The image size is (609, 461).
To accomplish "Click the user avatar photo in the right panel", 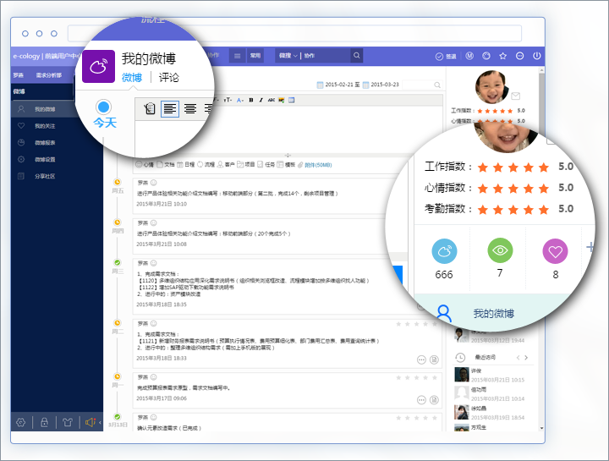I will point(492,87).
